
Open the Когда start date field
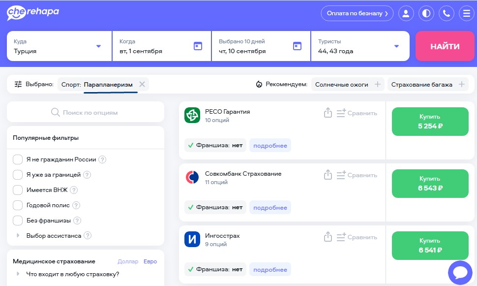click(162, 46)
